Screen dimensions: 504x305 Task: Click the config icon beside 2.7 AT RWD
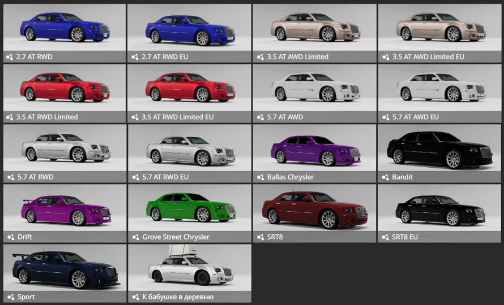click(9, 57)
